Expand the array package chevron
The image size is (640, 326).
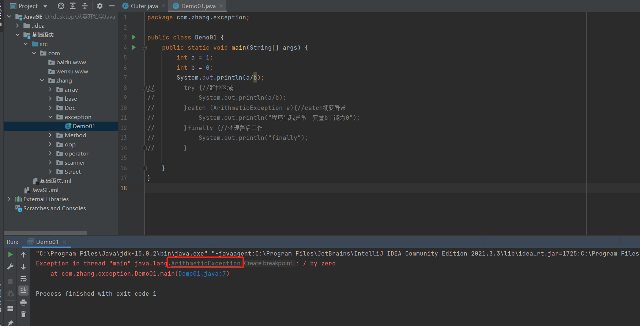tap(50, 89)
